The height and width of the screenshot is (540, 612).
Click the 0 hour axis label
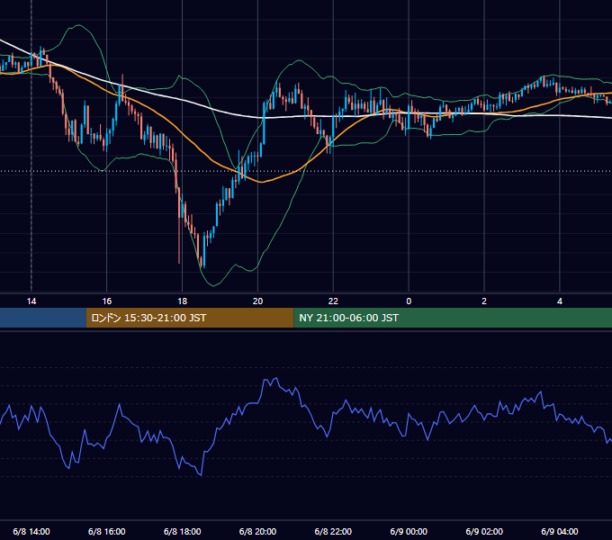[x=409, y=301]
